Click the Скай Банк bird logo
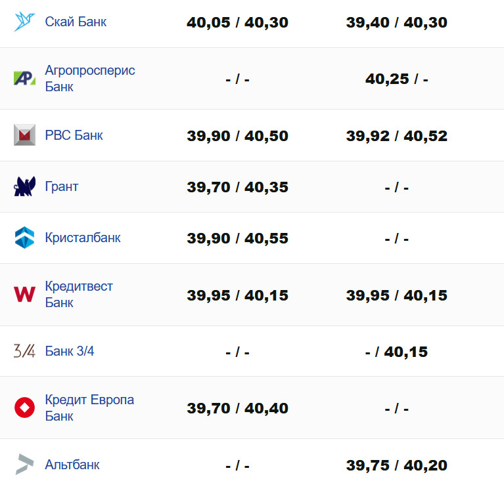Image resolution: width=504 pixels, height=481 pixels. (x=24, y=22)
